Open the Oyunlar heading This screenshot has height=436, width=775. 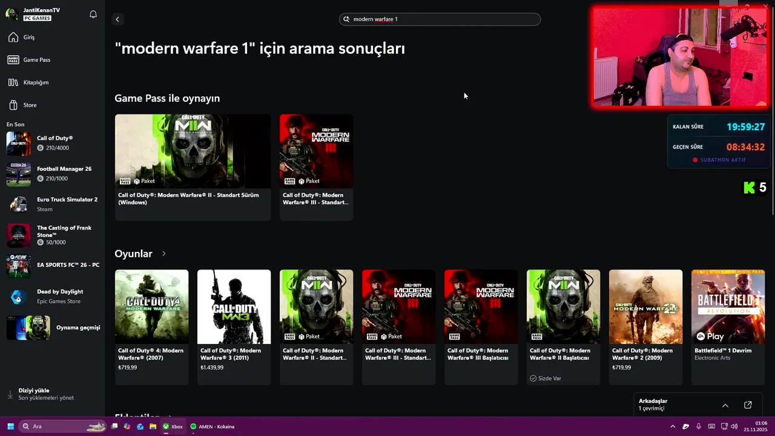(133, 254)
